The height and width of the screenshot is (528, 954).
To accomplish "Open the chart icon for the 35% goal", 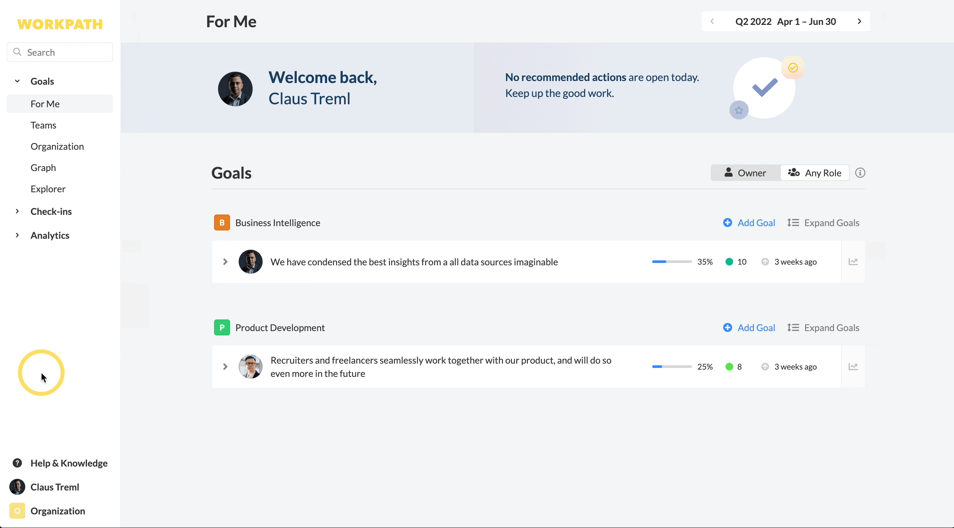I will [x=853, y=262].
